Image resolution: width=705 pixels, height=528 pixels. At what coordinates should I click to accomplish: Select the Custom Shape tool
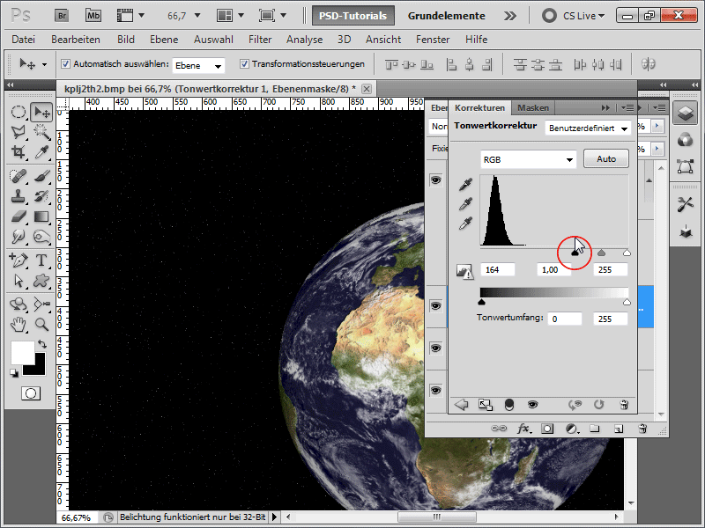[x=41, y=281]
